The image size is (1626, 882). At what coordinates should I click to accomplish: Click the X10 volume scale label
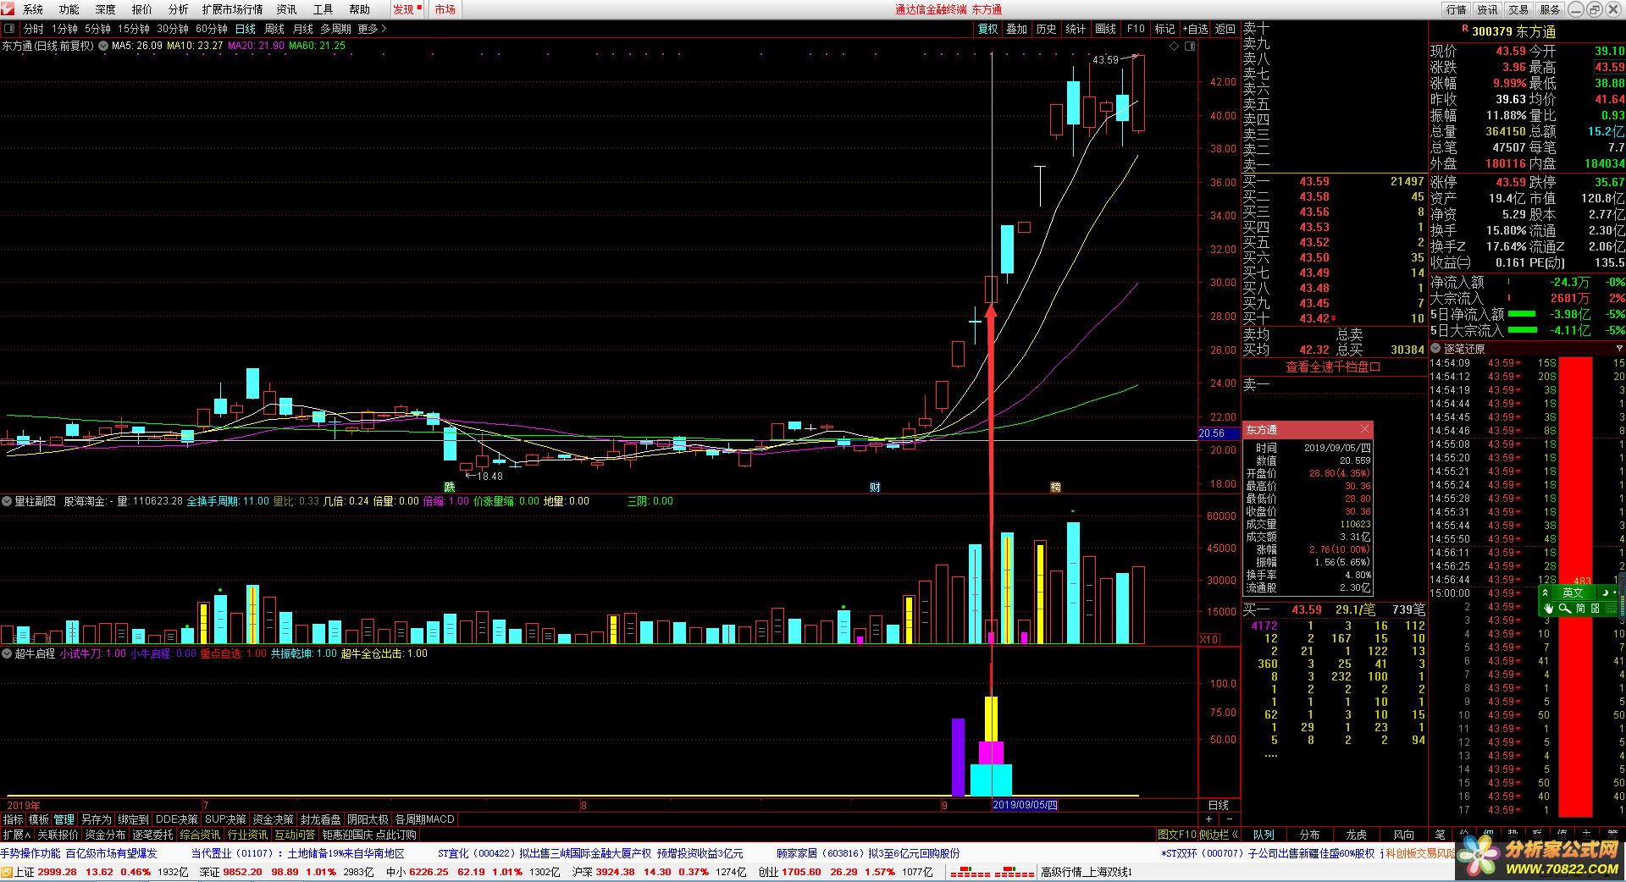1209,639
